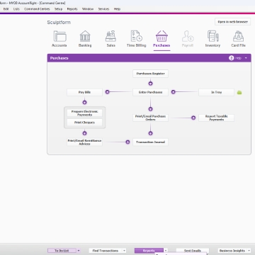Click the Print Cheques button

coord(84,123)
